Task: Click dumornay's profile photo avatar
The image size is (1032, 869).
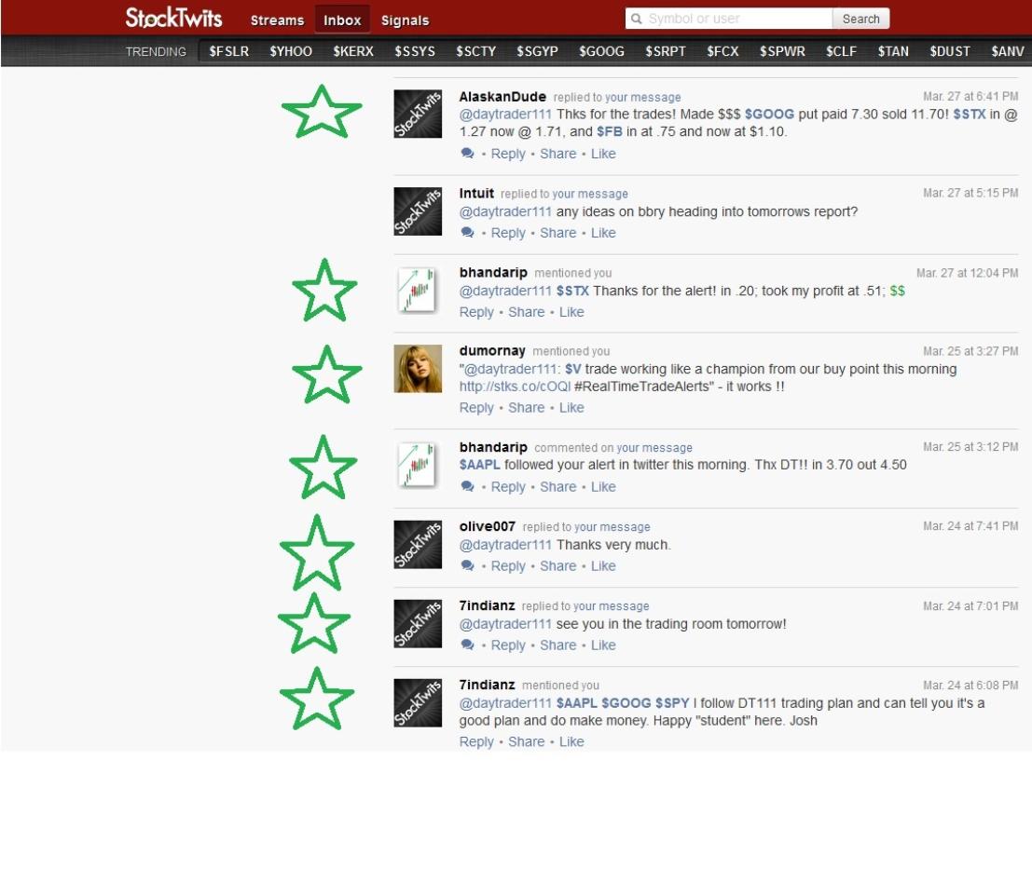Action: pos(418,369)
